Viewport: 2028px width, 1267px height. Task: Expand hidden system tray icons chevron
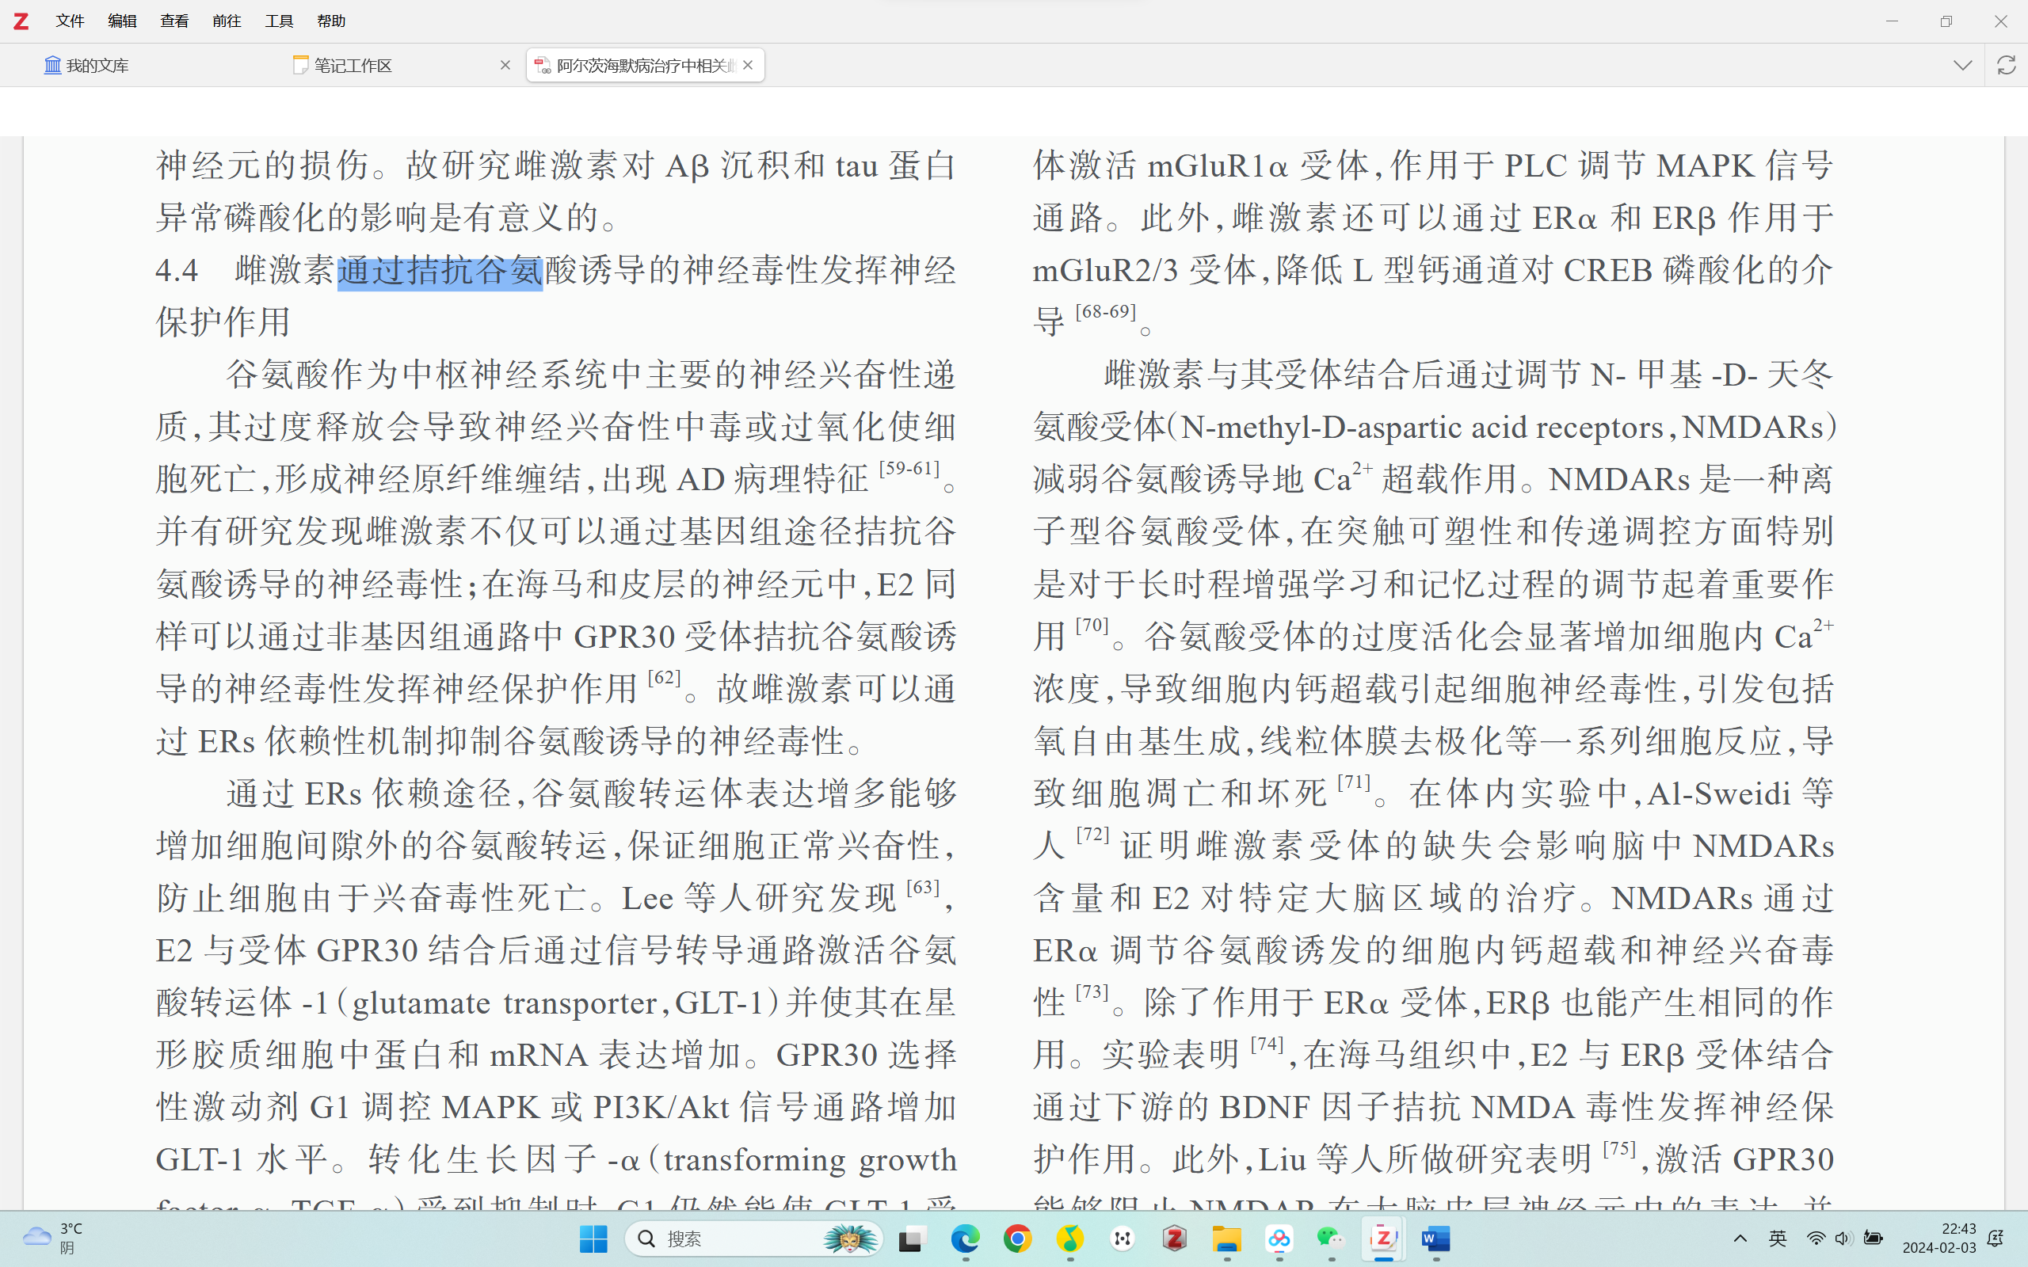[x=1740, y=1238]
